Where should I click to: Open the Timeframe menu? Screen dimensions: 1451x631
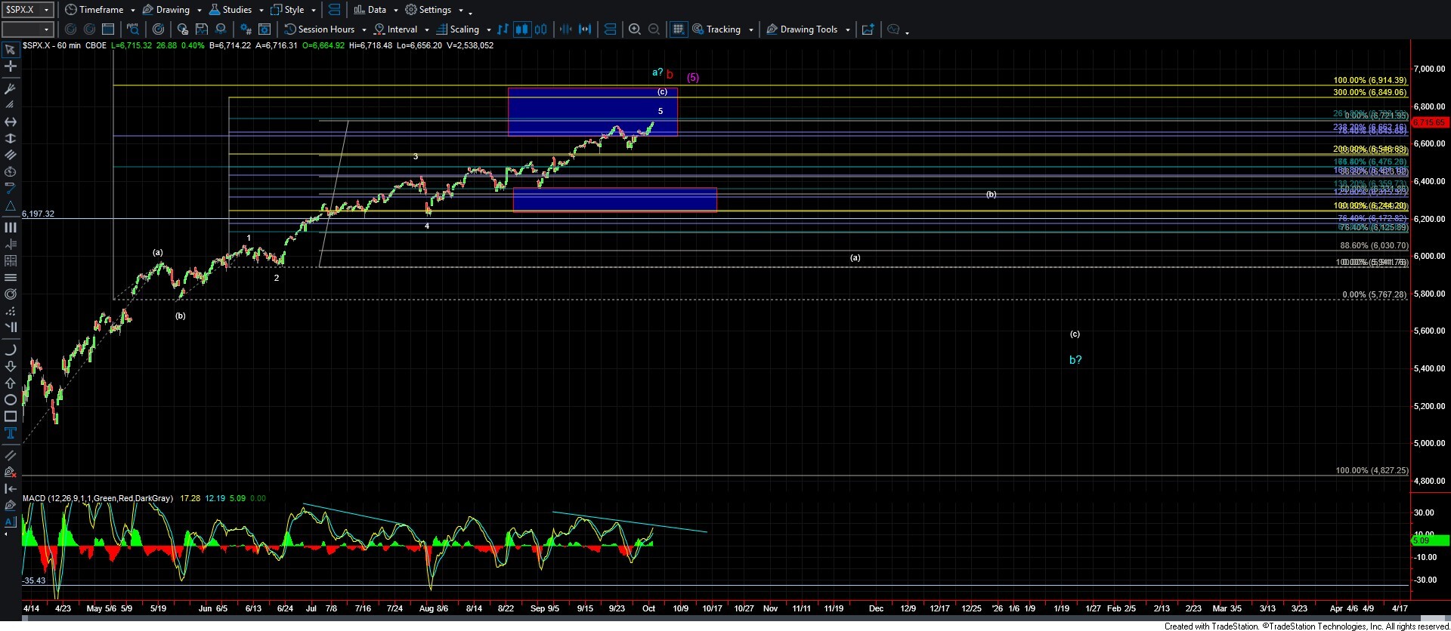pos(100,10)
